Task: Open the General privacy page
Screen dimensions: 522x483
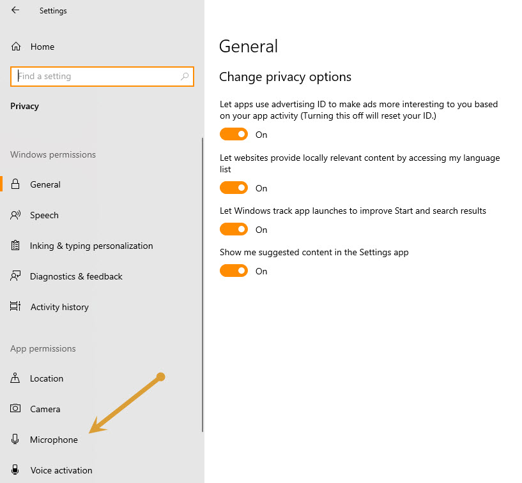Action: pos(101,184)
